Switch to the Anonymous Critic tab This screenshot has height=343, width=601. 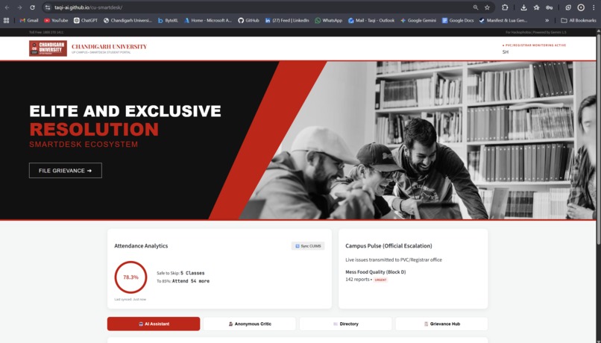[250, 324]
